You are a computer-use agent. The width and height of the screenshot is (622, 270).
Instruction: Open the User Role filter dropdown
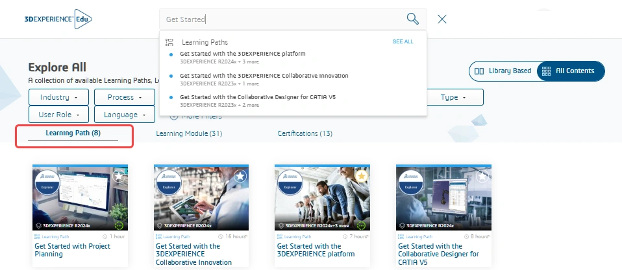pyautogui.click(x=58, y=115)
